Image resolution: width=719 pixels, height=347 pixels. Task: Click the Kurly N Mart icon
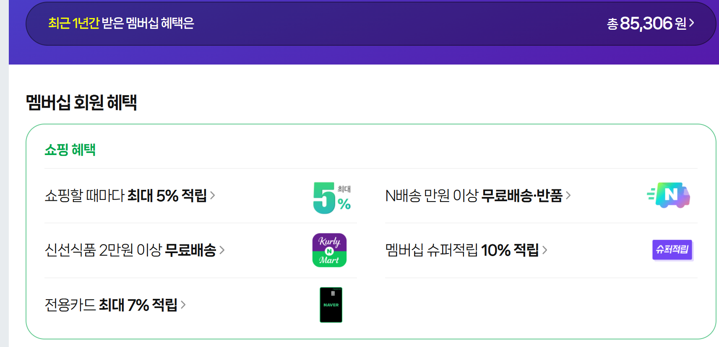click(x=329, y=250)
